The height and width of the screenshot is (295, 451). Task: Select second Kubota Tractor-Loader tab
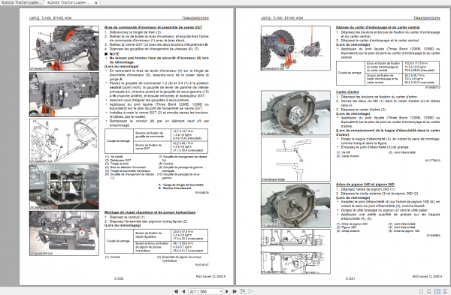pos(68,2)
